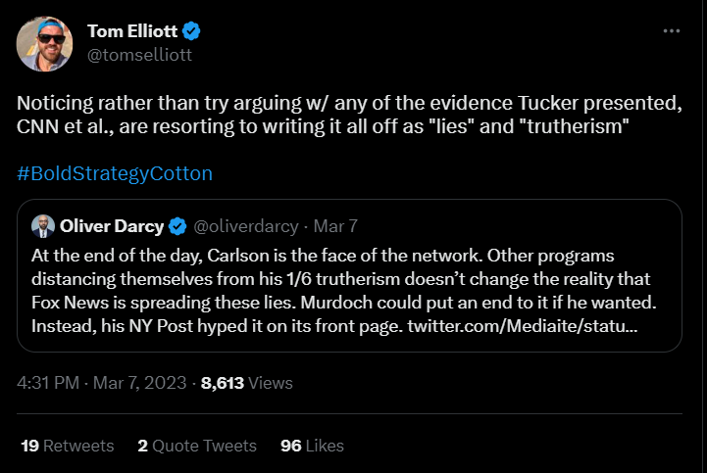The height and width of the screenshot is (473, 707).
Task: Open the @oliverdarcy handle
Action: [245, 227]
